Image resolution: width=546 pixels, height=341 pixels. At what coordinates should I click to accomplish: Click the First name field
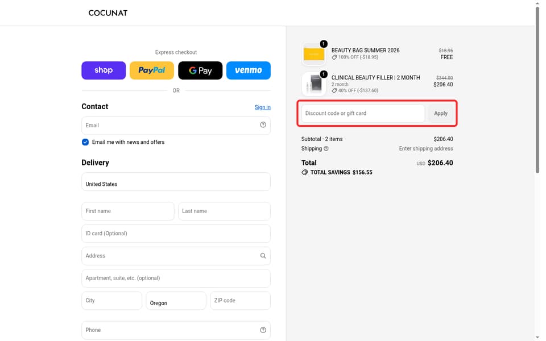click(128, 211)
